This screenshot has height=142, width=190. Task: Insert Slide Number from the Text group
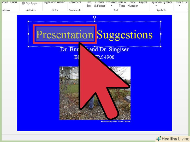click(x=133, y=4)
